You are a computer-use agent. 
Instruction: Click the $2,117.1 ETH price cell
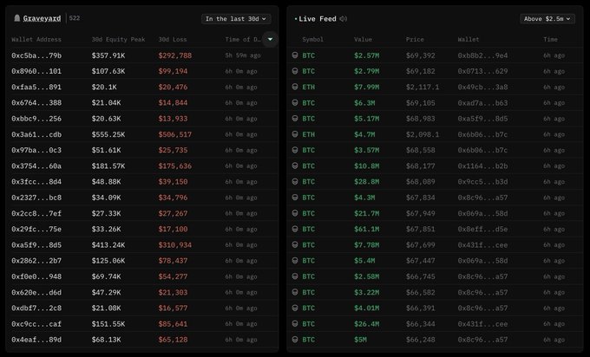(423, 88)
